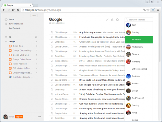The height and width of the screenshot is (122, 162).
Task: Open Official Google Webmaster feed
Action: (x=22, y=73)
